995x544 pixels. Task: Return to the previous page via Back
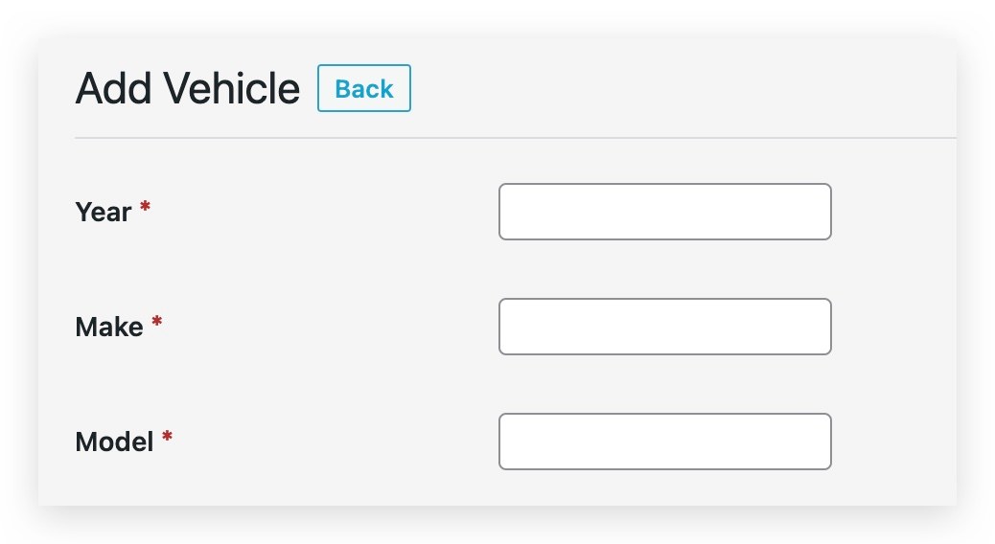pos(363,88)
